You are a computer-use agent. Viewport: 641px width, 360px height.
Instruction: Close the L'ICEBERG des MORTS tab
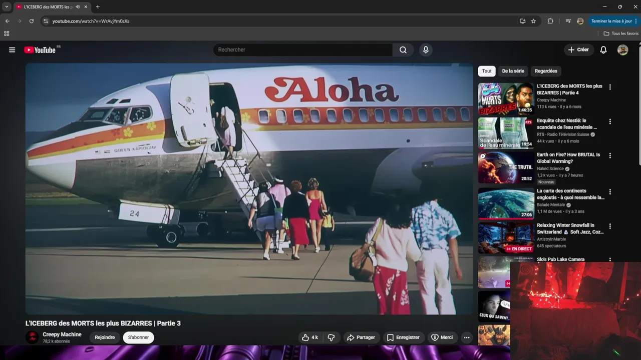tap(86, 7)
